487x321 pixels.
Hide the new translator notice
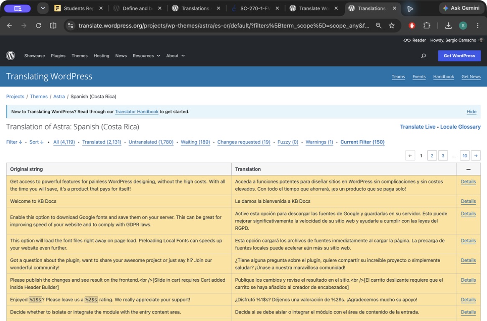[x=472, y=112]
